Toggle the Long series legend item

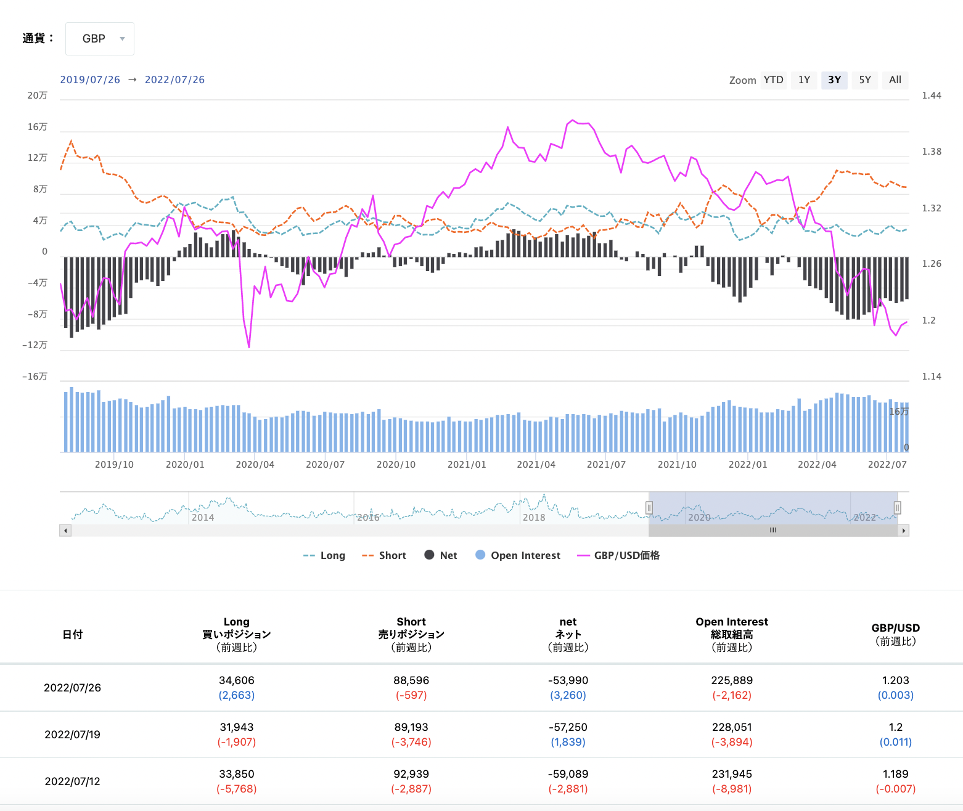324,555
